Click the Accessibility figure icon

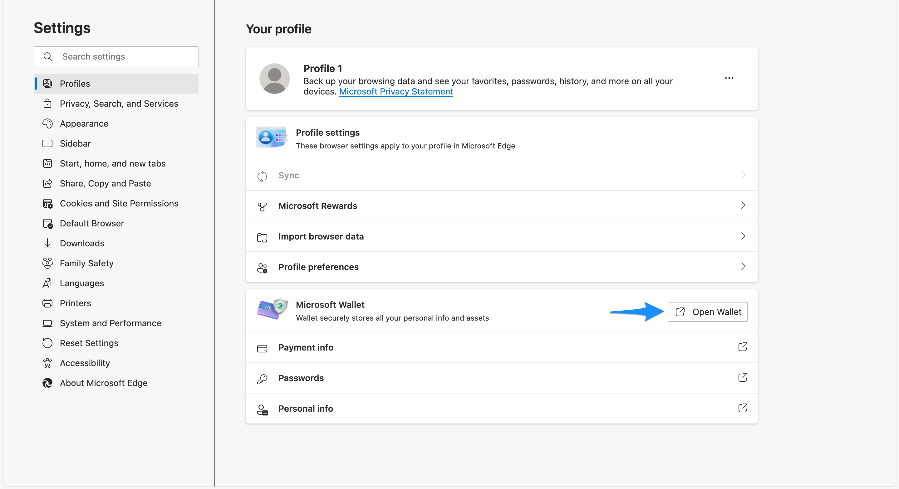(47, 363)
